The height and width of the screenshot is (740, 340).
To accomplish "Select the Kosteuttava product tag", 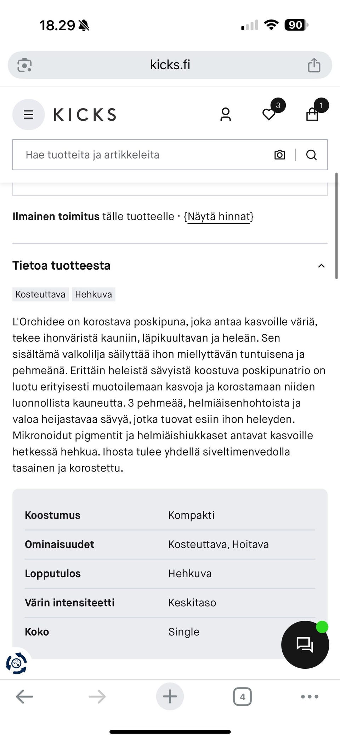I will (x=40, y=294).
